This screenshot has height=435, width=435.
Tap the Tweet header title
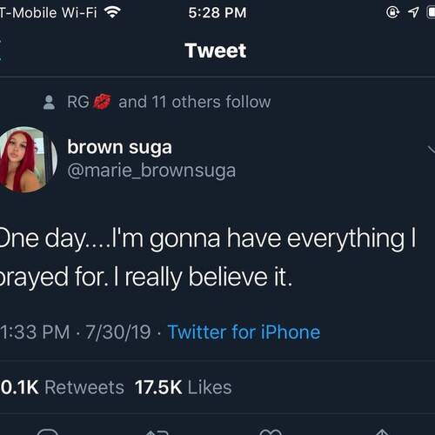[x=216, y=50]
